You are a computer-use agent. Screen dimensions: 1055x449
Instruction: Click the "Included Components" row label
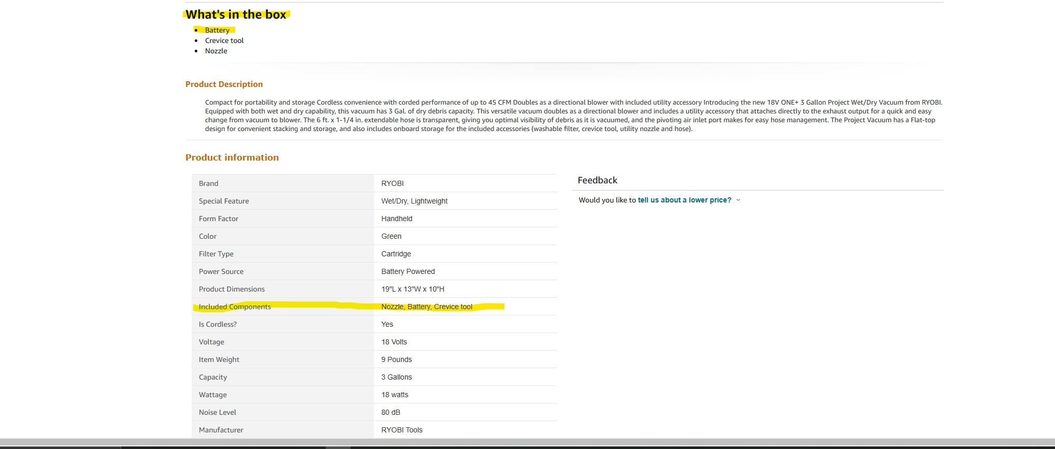(x=235, y=307)
